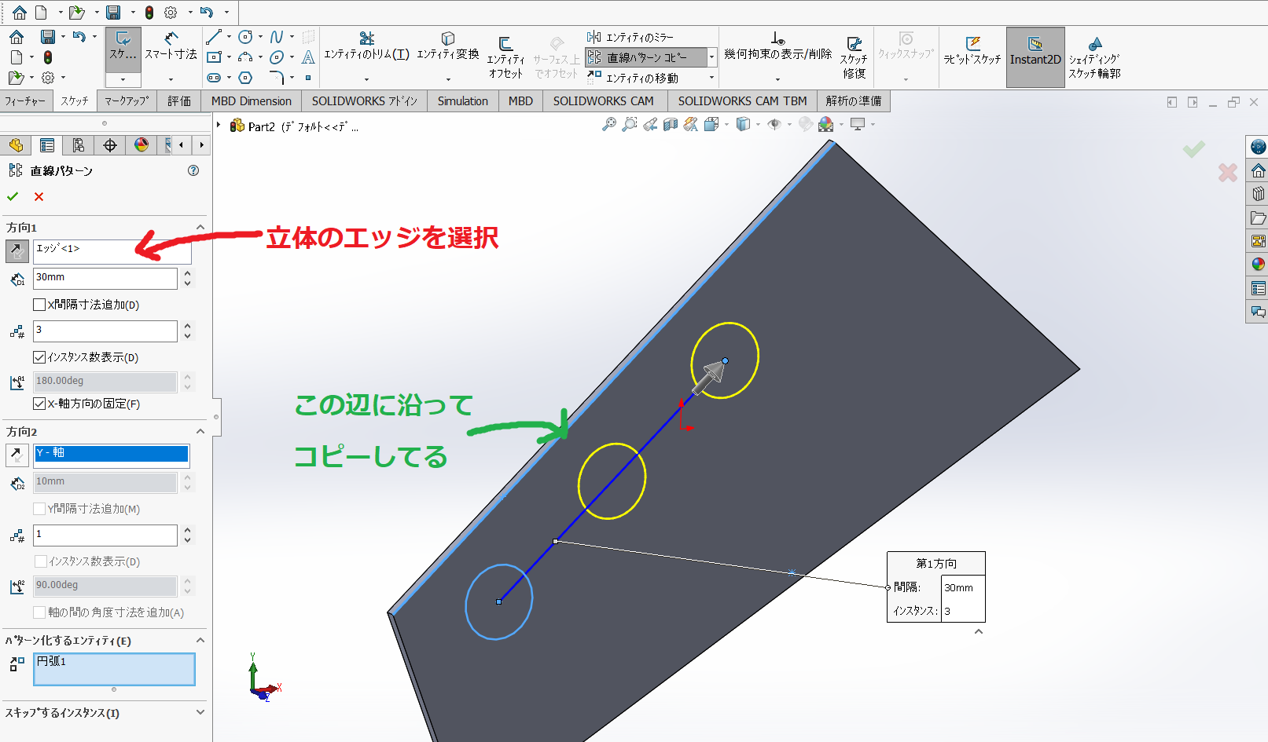This screenshot has width=1268, height=742.
Task: Open the Line tool dropdown arrow
Action: coord(229,37)
